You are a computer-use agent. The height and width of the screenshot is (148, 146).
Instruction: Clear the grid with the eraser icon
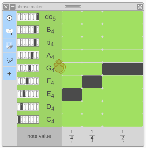(9, 46)
